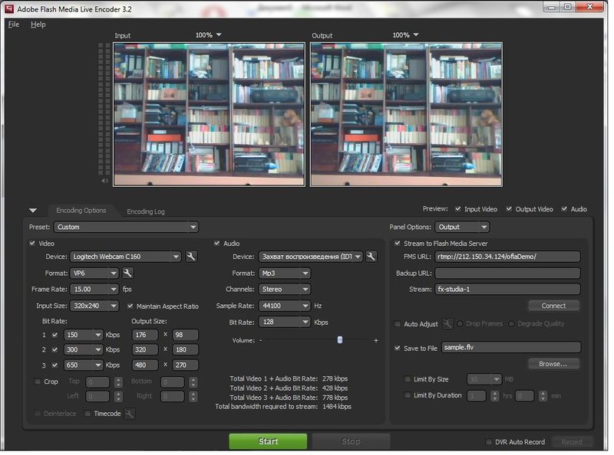Open the Help menu

click(38, 25)
